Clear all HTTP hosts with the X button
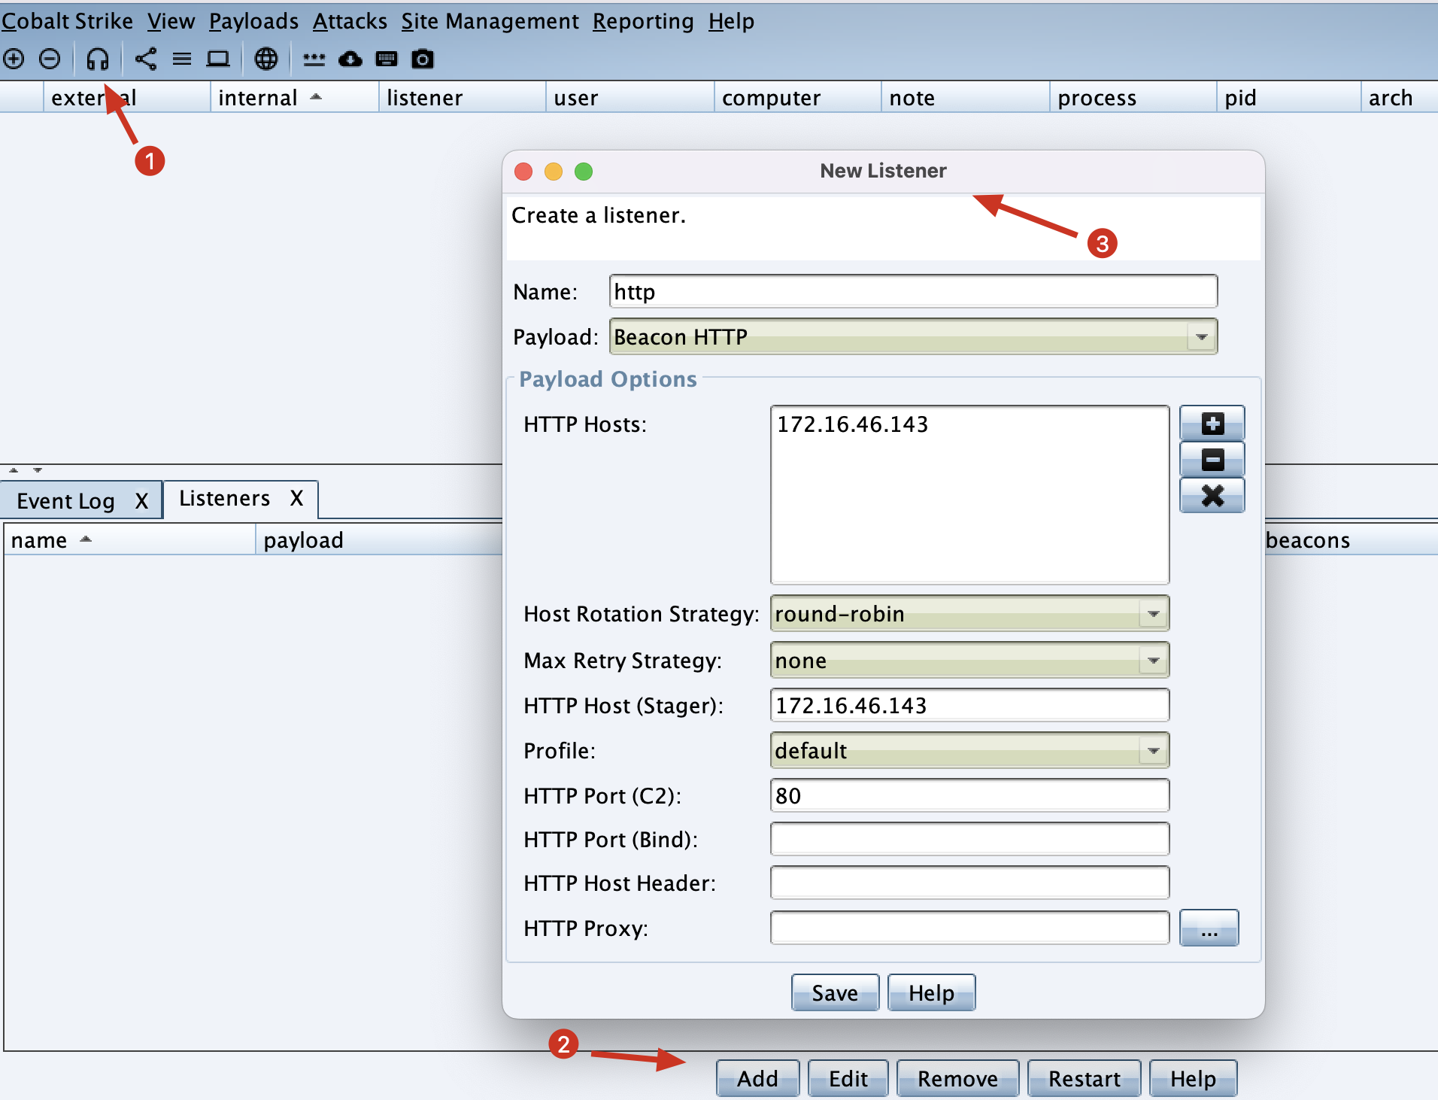The image size is (1438, 1100). [x=1212, y=496]
